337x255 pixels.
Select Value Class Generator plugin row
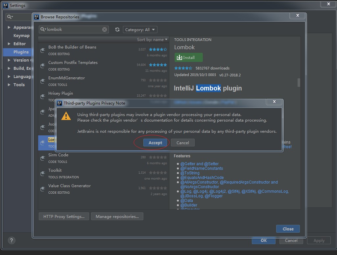[103, 189]
